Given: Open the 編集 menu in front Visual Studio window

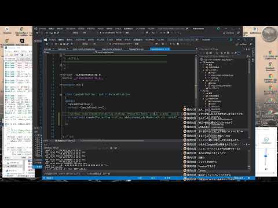Looking at the screenshot, I should 61,40.
